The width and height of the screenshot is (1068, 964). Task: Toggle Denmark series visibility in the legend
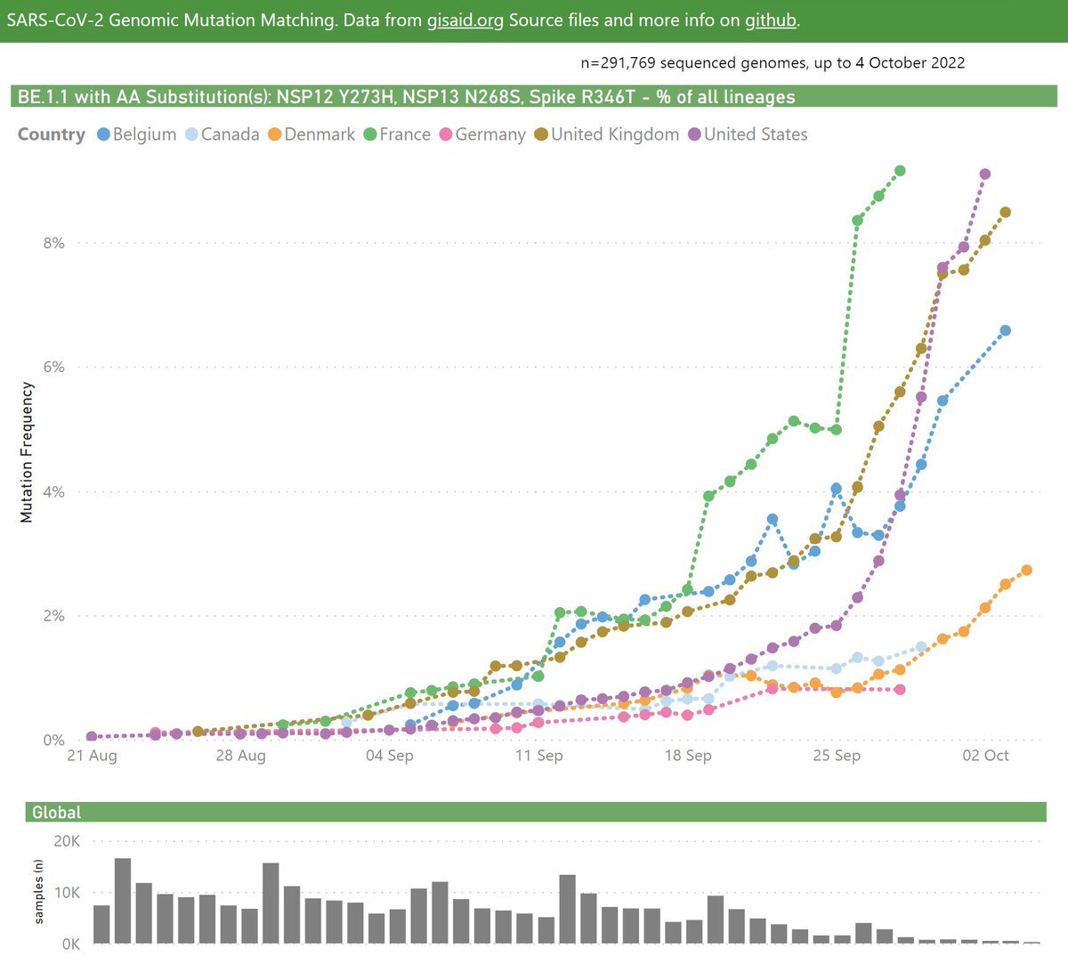313,134
